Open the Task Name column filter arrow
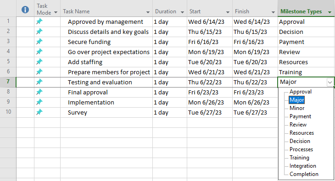 point(148,12)
